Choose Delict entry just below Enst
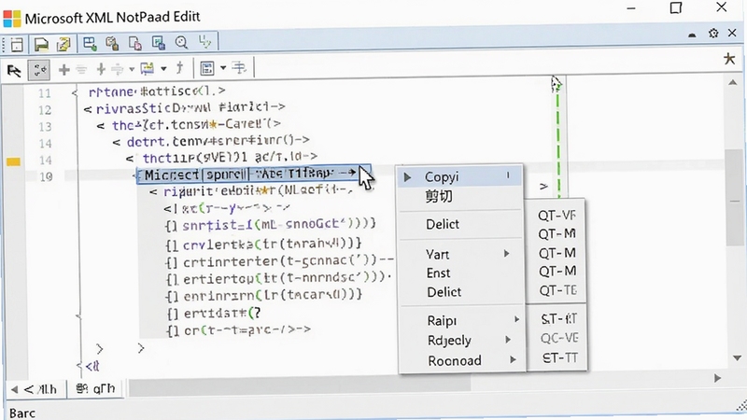This screenshot has height=420, width=747. click(x=459, y=292)
